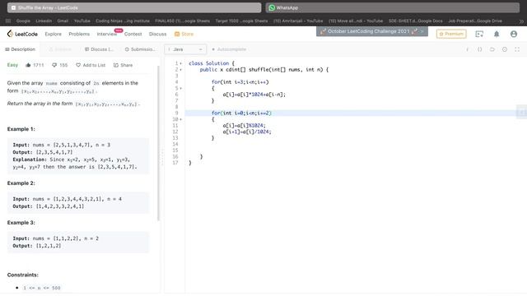Click the bookmarks overflow chevron
The height and width of the screenshot is (296, 527).
point(521,21)
